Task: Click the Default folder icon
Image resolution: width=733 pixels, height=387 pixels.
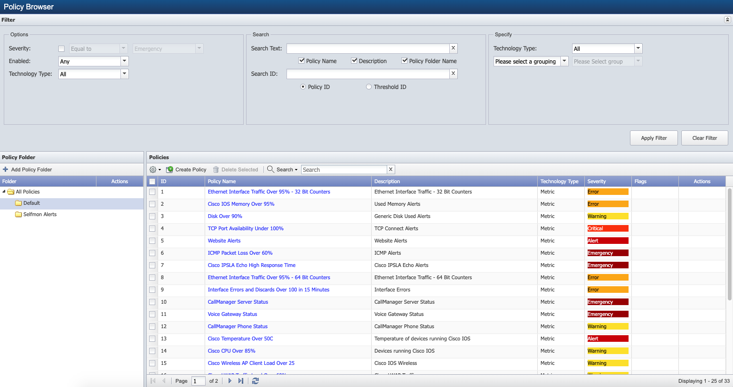Action: pos(18,203)
